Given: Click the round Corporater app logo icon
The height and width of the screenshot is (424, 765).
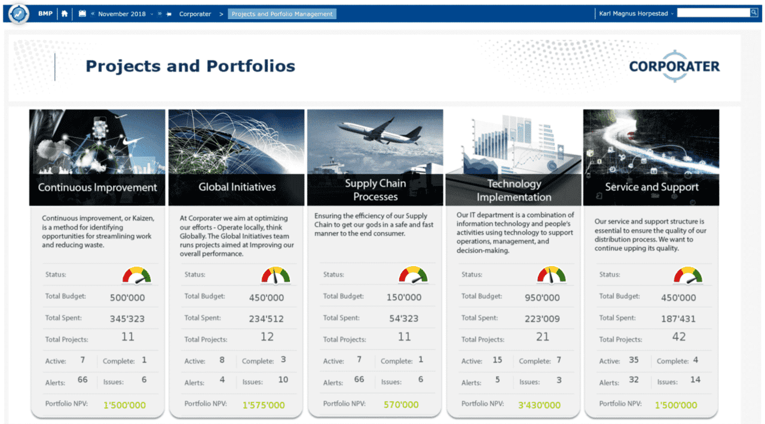Looking at the screenshot, I should point(19,14).
